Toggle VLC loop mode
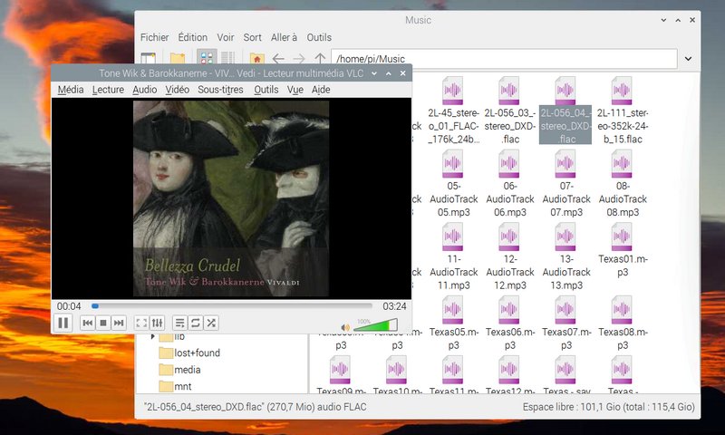Image resolution: width=725 pixels, height=435 pixels. pyautogui.click(x=196, y=323)
